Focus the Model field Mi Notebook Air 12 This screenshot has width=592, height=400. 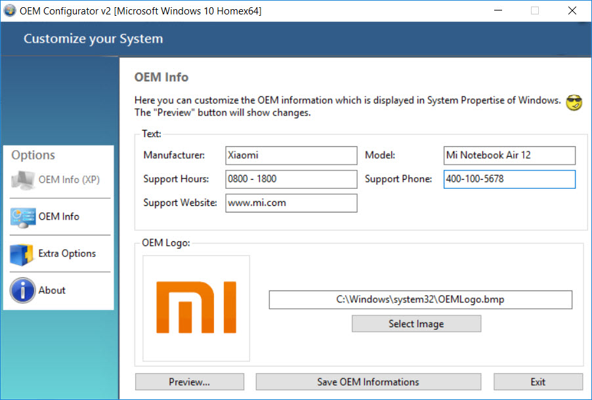509,155
